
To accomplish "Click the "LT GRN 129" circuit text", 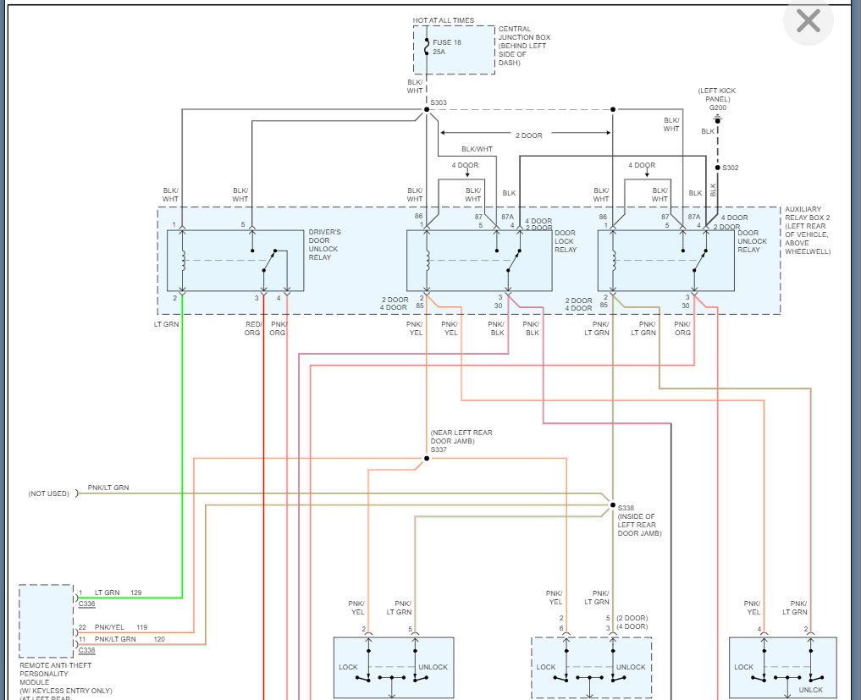I will (118, 593).
